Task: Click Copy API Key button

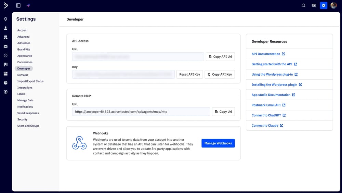Action: (x=220, y=74)
